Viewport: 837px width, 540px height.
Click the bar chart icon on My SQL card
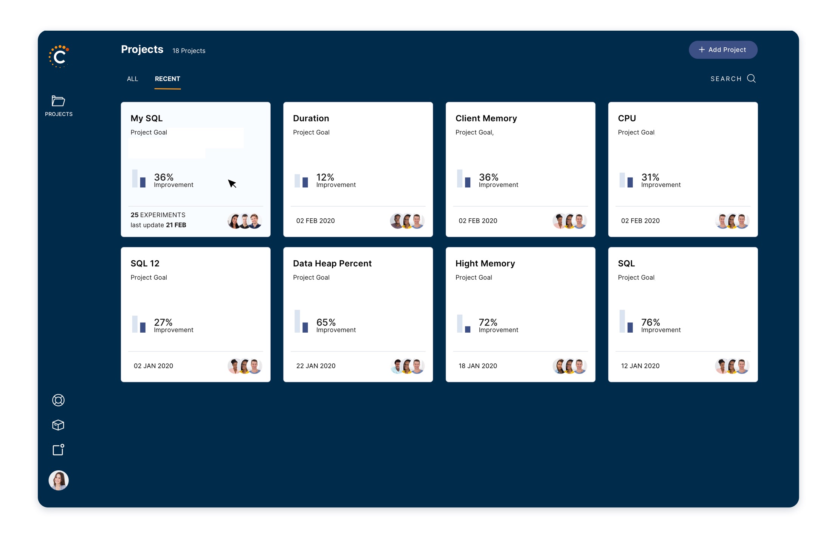(139, 178)
